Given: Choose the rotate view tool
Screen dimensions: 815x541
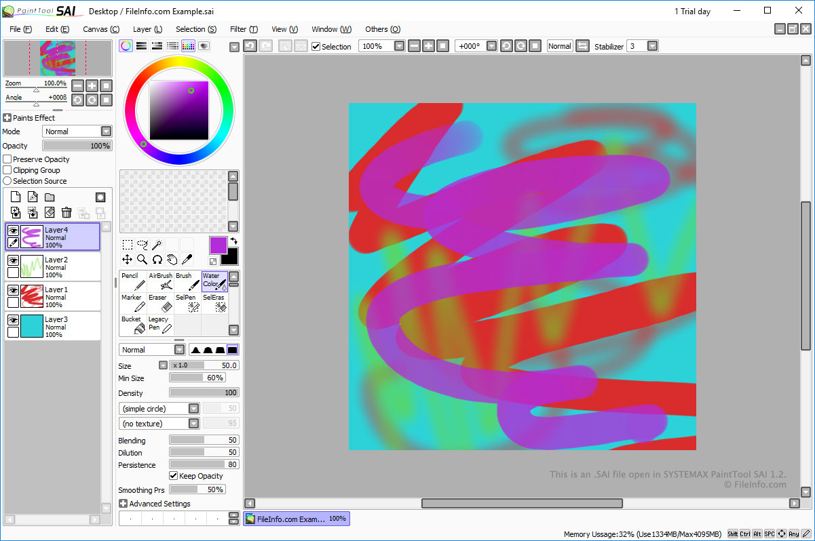Looking at the screenshot, I should [157, 259].
